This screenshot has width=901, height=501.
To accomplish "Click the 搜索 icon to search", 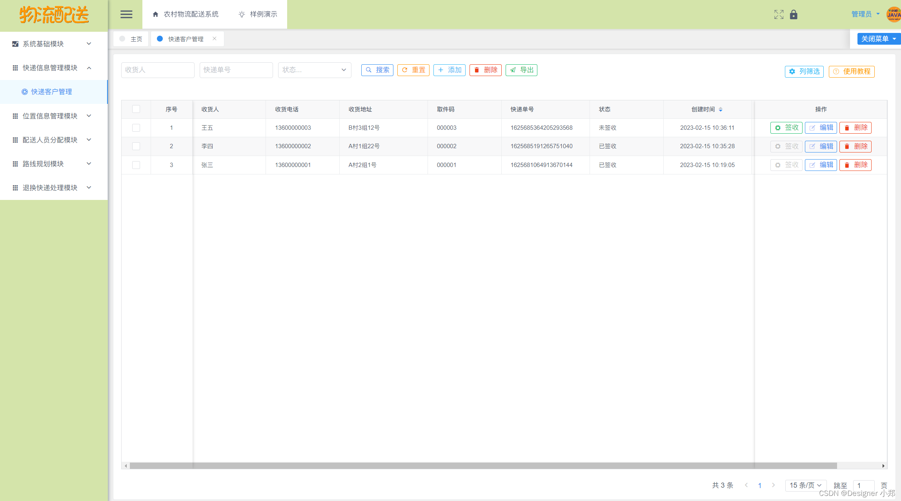I will (x=377, y=70).
